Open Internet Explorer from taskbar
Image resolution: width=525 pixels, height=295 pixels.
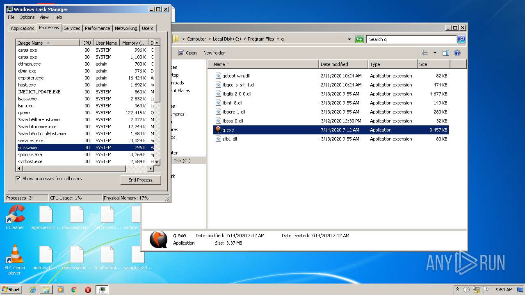(x=33, y=290)
